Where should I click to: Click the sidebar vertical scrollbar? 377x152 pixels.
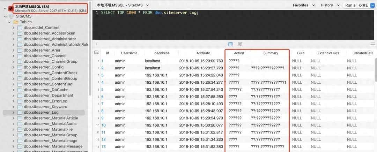click(x=90, y=48)
